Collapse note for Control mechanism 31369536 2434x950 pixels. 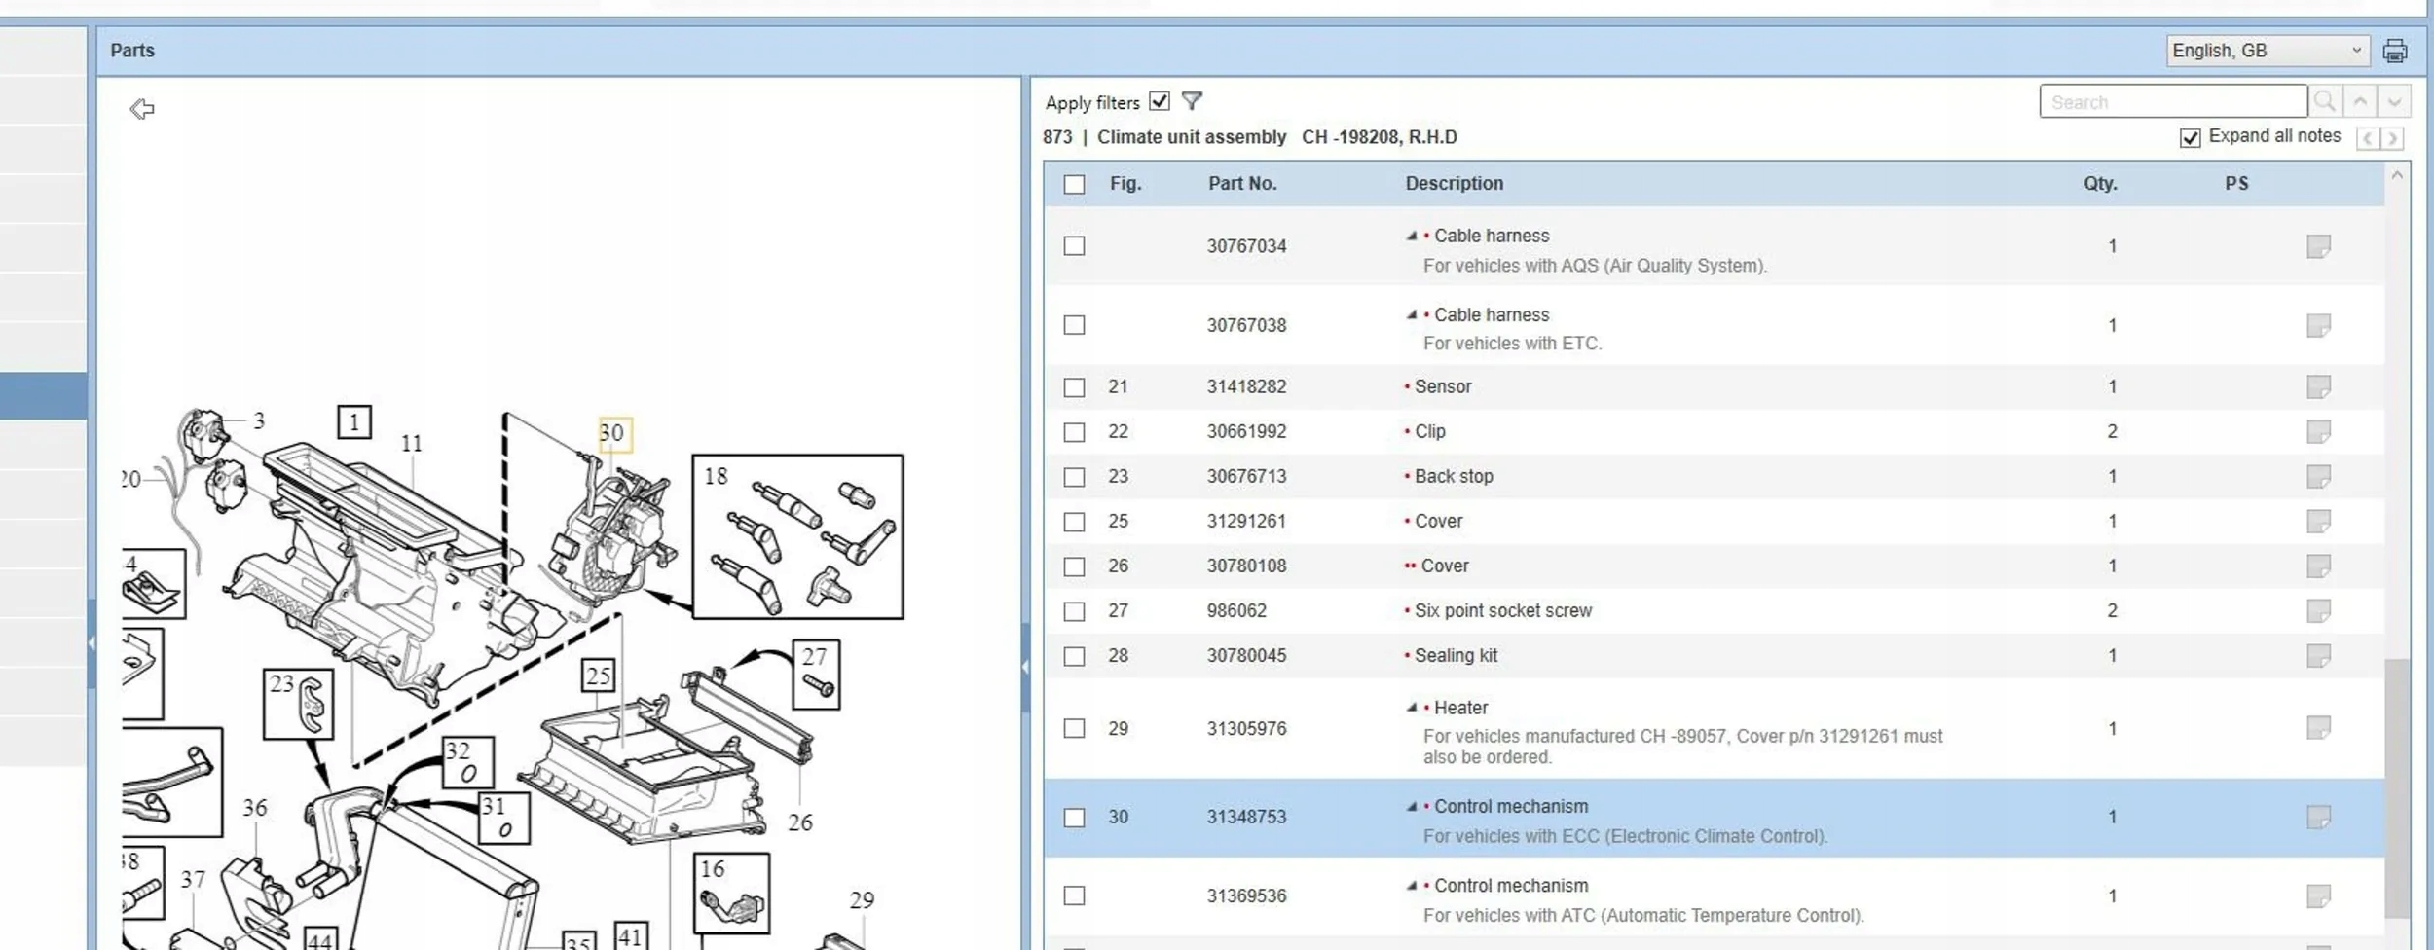coord(1412,886)
